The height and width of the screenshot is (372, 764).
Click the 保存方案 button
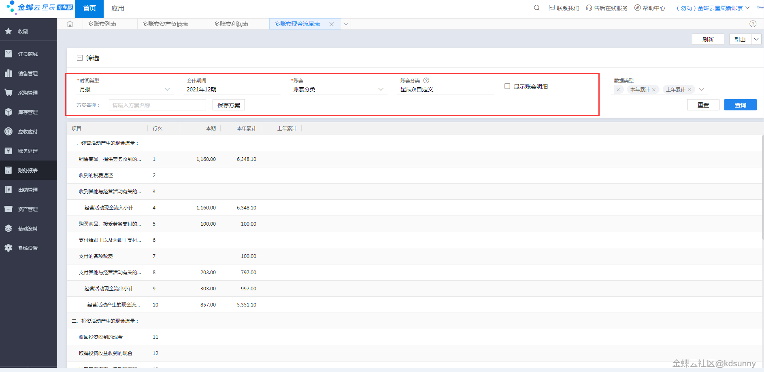click(229, 105)
